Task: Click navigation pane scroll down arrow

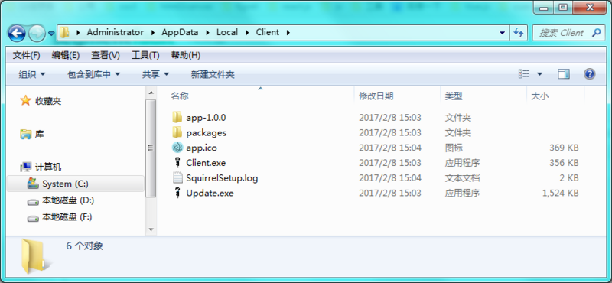Action: pos(151,229)
